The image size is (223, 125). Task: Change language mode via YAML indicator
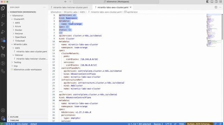coord(181,124)
